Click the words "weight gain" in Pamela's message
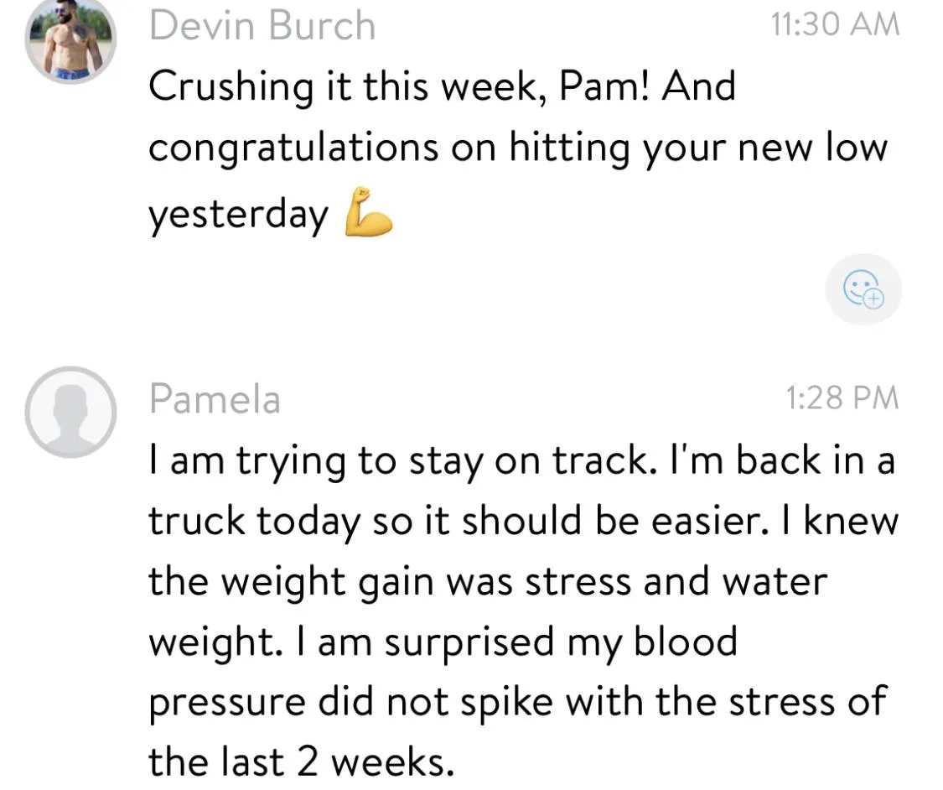This screenshot has width=943, height=790. tap(328, 582)
